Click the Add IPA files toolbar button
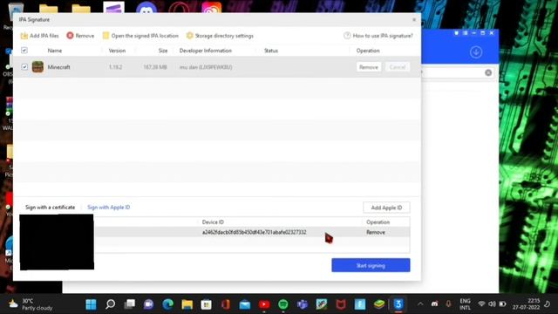The image size is (558, 314). (x=39, y=36)
